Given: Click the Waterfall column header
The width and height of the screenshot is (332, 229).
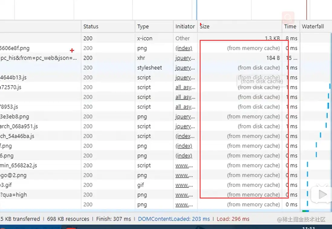Looking at the screenshot, I should pos(316,27).
